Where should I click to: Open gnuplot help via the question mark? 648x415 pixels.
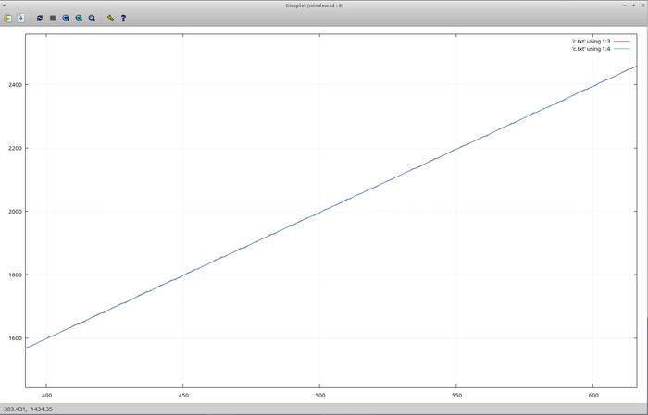coord(123,18)
